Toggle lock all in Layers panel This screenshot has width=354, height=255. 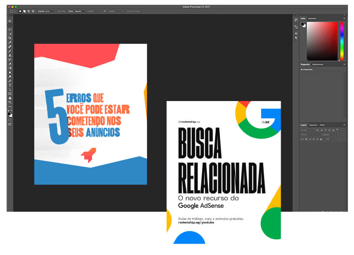pyautogui.click(x=321, y=139)
